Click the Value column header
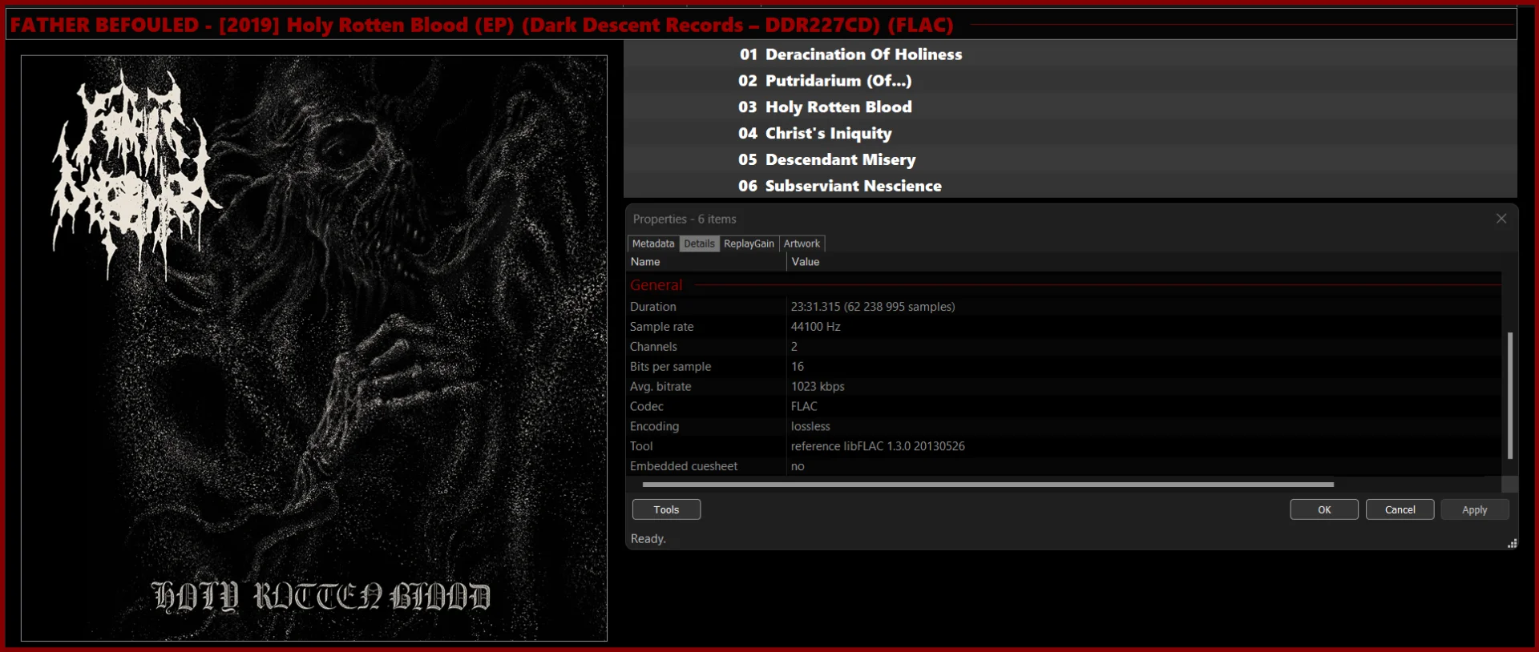 pos(1144,262)
